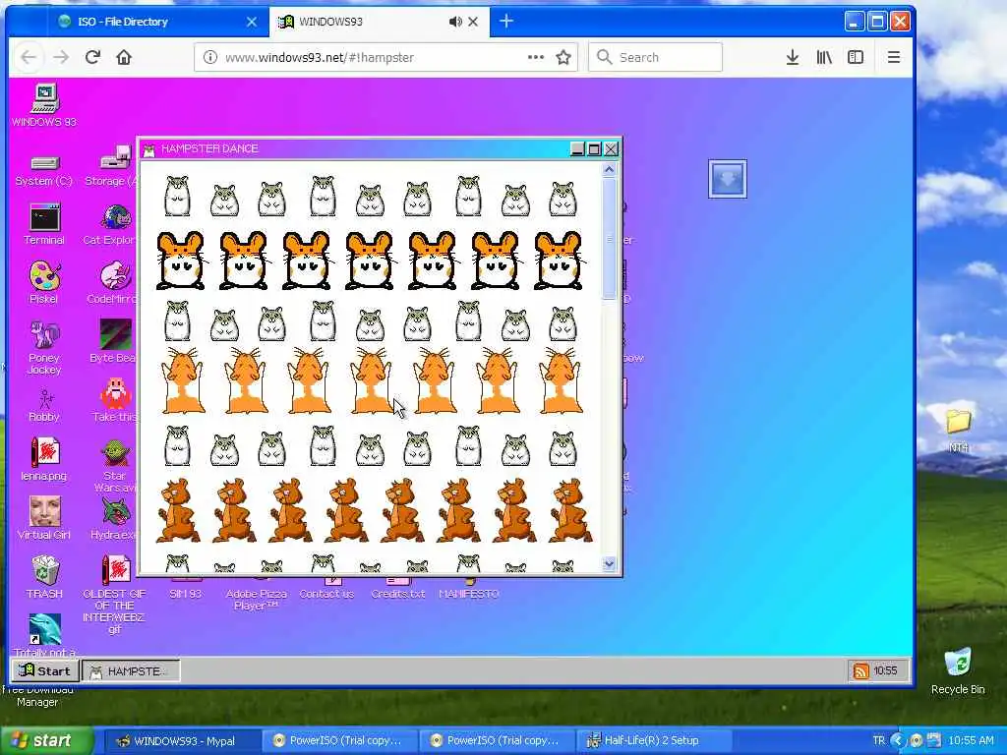Click the Windows 93 Start button
This screenshot has height=755, width=1007.
pos(45,670)
